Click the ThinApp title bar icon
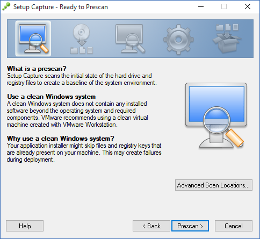Image resolution: width=260 pixels, height=239 pixels. pos(6,7)
